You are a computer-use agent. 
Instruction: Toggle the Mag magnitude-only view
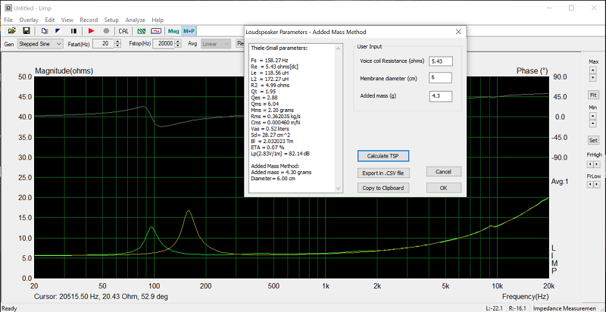[173, 31]
